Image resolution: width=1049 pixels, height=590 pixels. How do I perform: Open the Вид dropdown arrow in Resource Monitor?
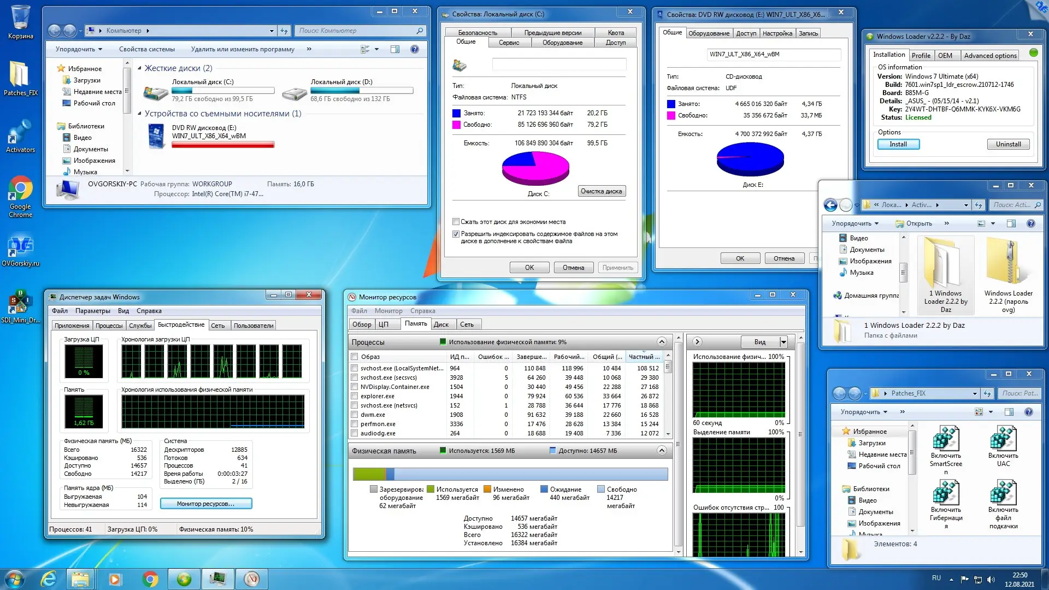(x=783, y=342)
